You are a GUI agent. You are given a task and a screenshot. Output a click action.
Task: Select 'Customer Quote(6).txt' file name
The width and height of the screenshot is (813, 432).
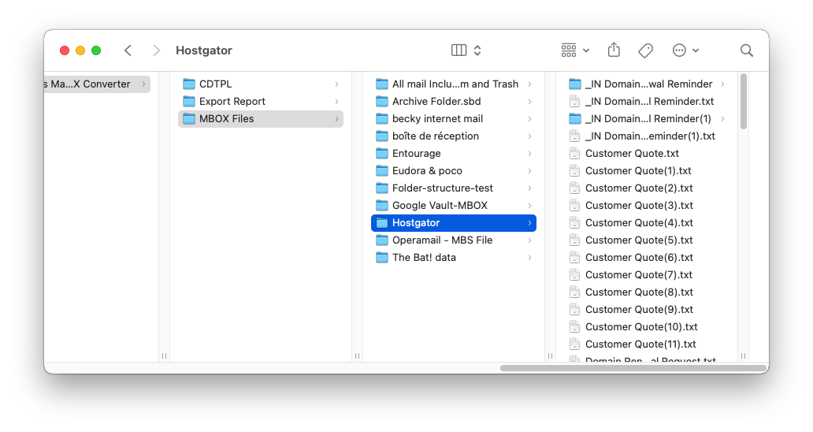pyautogui.click(x=640, y=257)
